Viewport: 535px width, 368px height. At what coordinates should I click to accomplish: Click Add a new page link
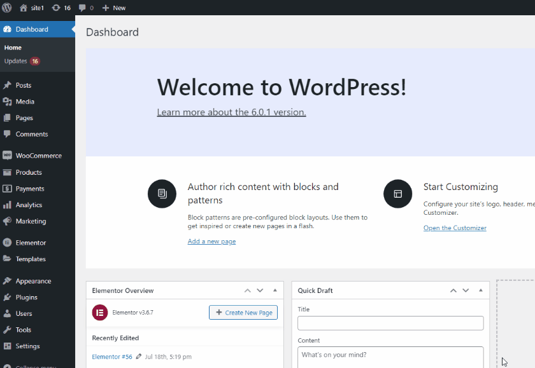[x=211, y=242]
